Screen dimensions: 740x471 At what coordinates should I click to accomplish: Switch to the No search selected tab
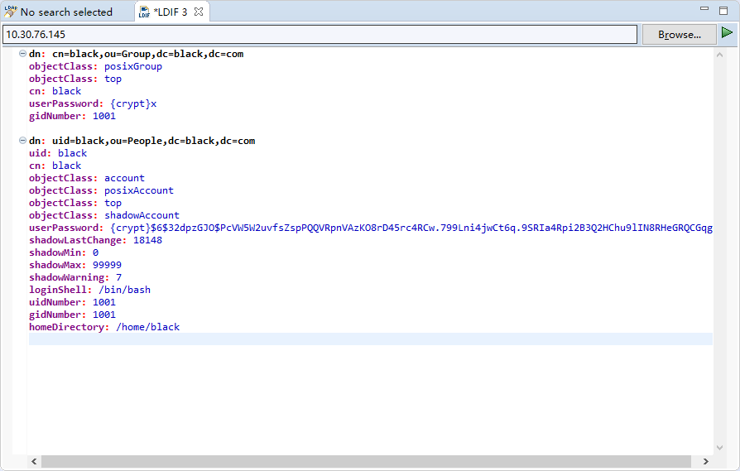click(x=66, y=12)
